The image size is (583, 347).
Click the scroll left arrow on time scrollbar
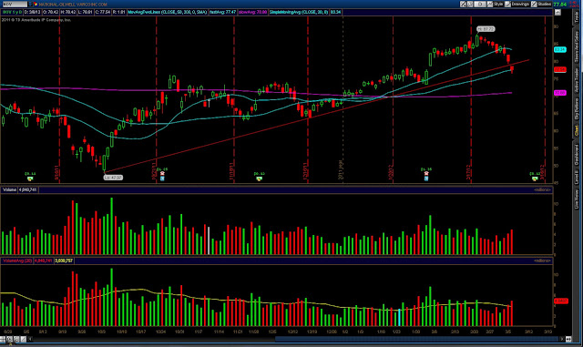point(30,339)
